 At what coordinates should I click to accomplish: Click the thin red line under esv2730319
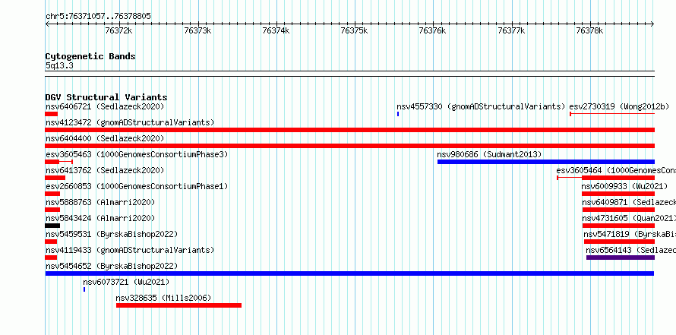612,114
